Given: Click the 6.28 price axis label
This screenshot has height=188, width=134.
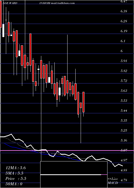Looking at the screenshot, I should pyautogui.click(x=124, y=21).
